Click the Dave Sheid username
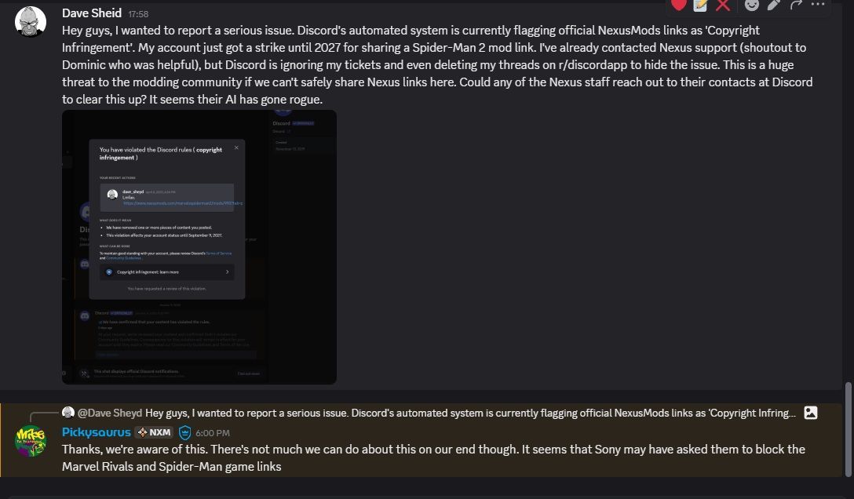The height and width of the screenshot is (499, 854). [92, 13]
